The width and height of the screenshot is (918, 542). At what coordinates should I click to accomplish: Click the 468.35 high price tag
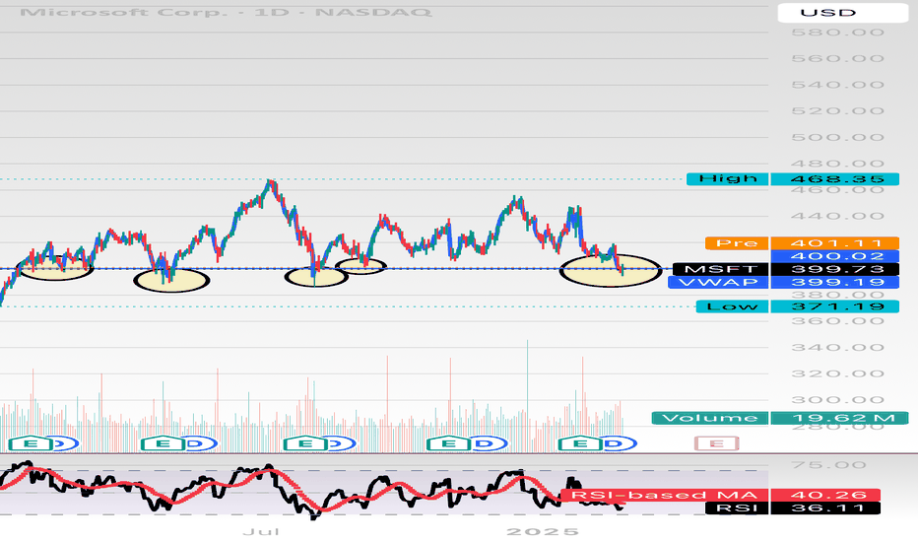[x=835, y=178]
